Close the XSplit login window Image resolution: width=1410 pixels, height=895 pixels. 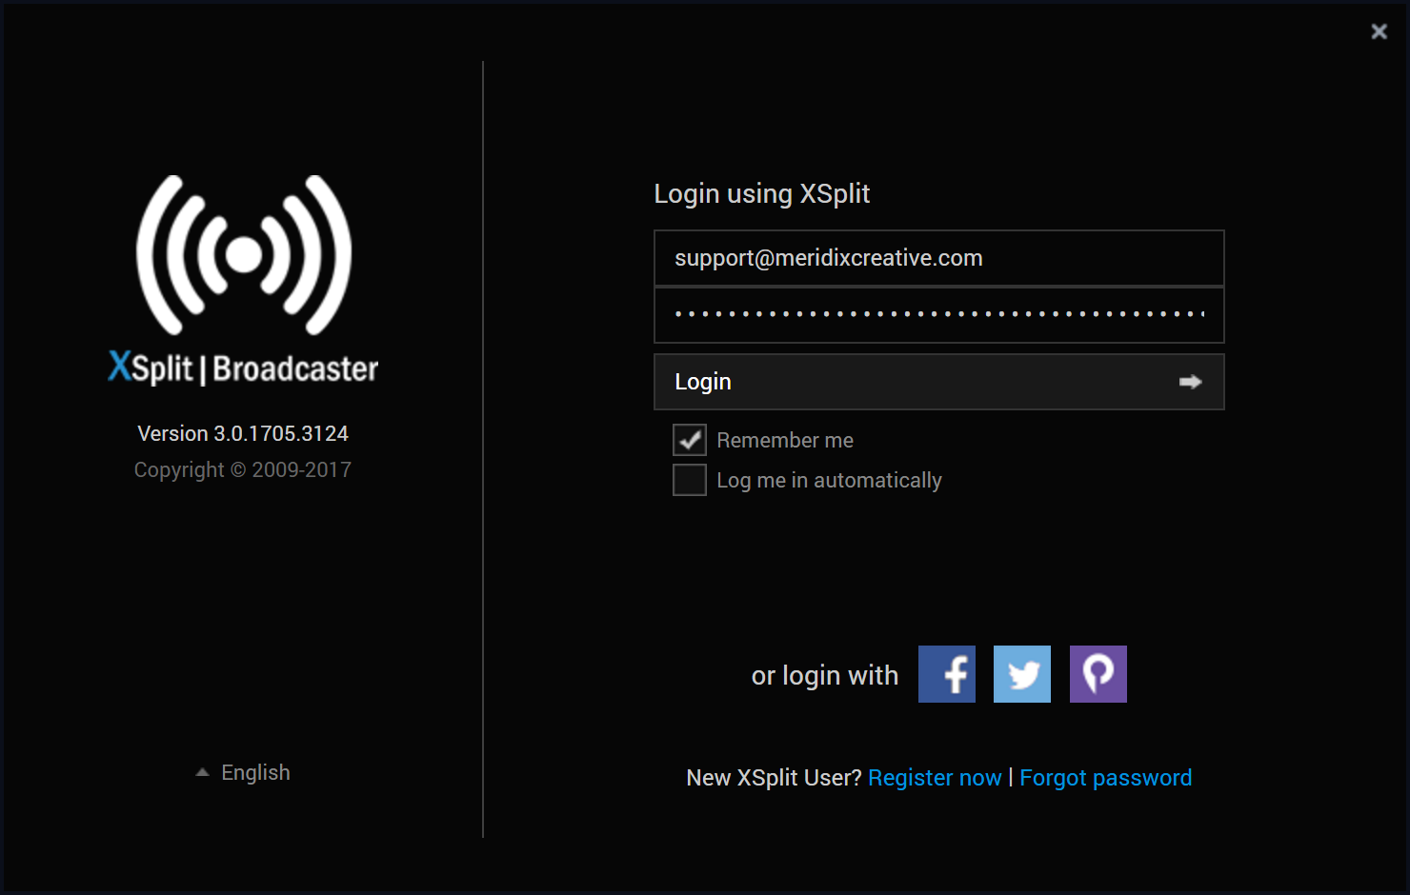tap(1379, 31)
